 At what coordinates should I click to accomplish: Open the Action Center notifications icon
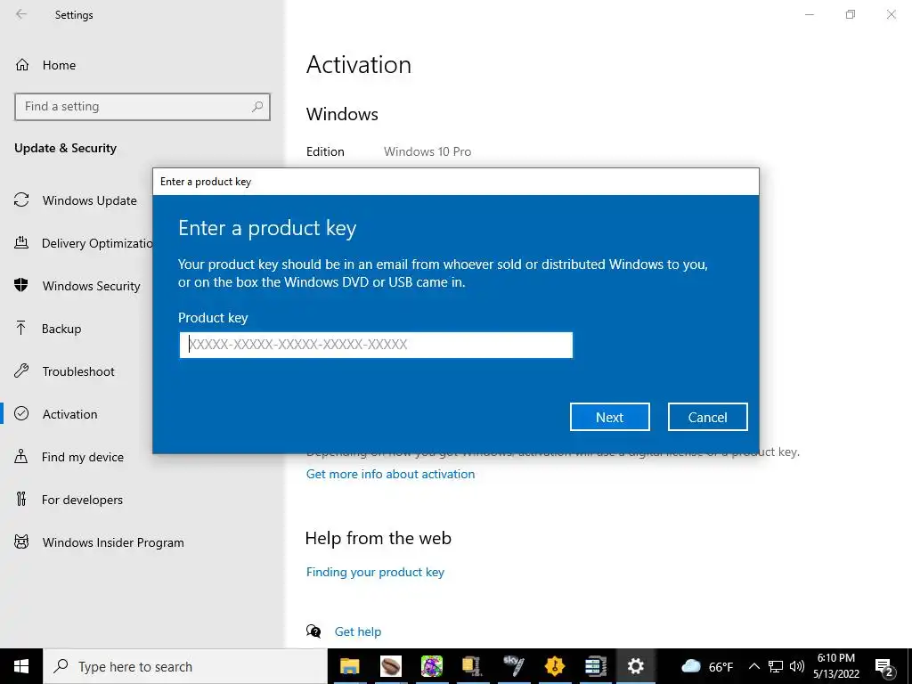point(885,667)
